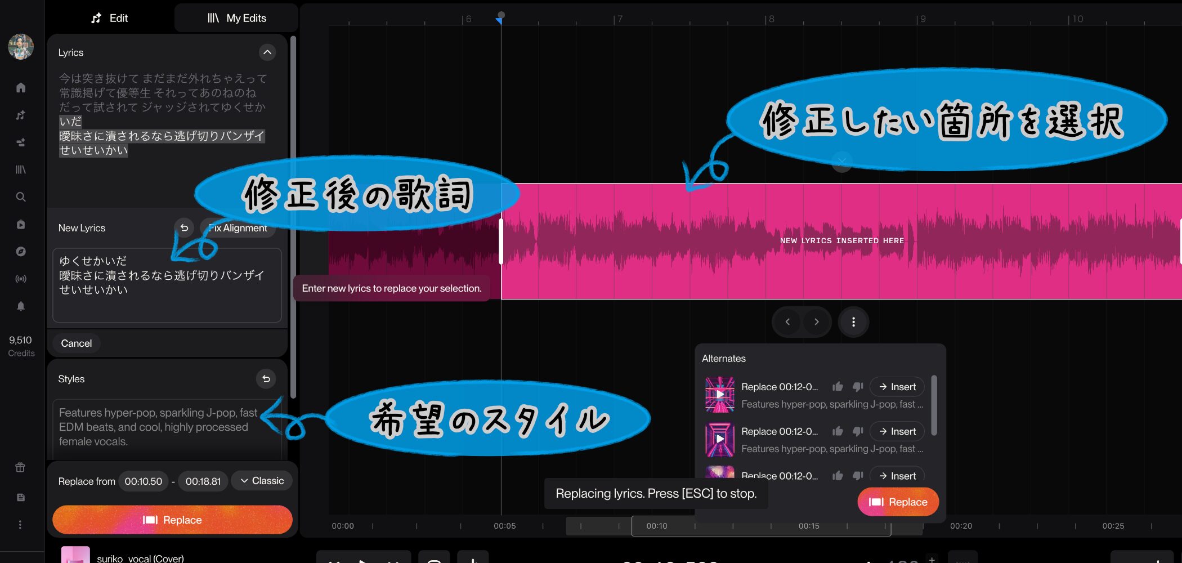Click the Library icon in the sidebar
Viewport: 1182px width, 563px height.
(x=21, y=169)
